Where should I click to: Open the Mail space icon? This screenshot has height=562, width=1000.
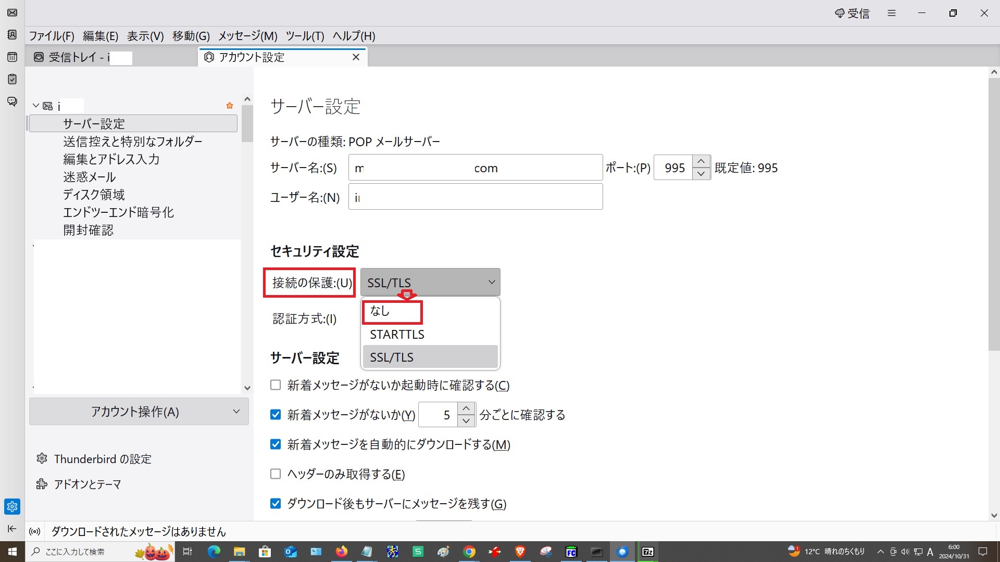(x=12, y=12)
